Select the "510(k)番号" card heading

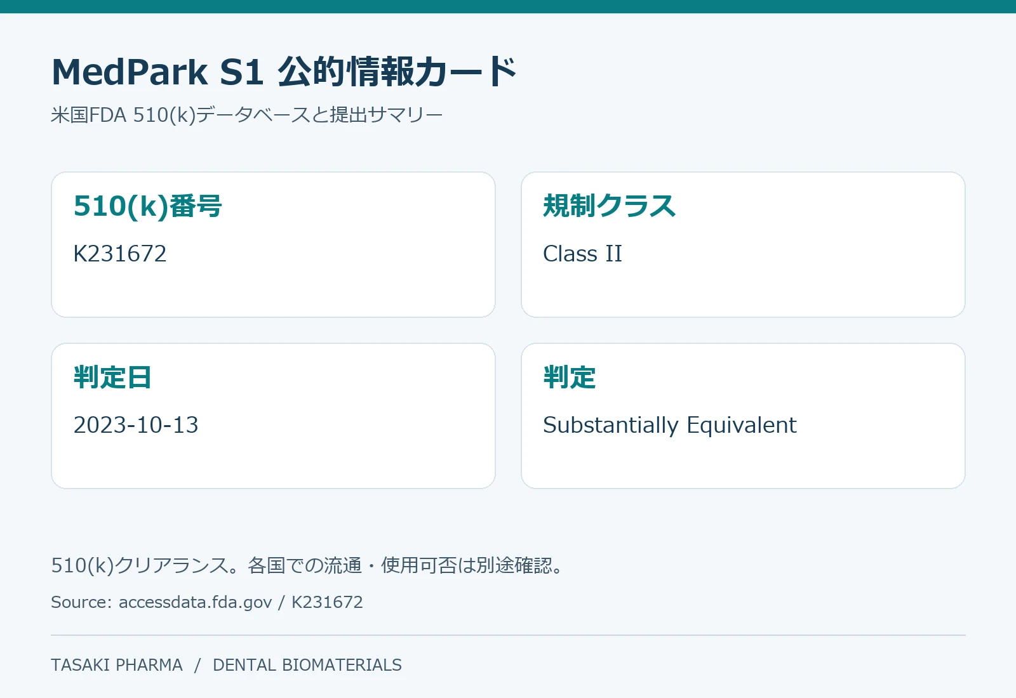point(148,206)
